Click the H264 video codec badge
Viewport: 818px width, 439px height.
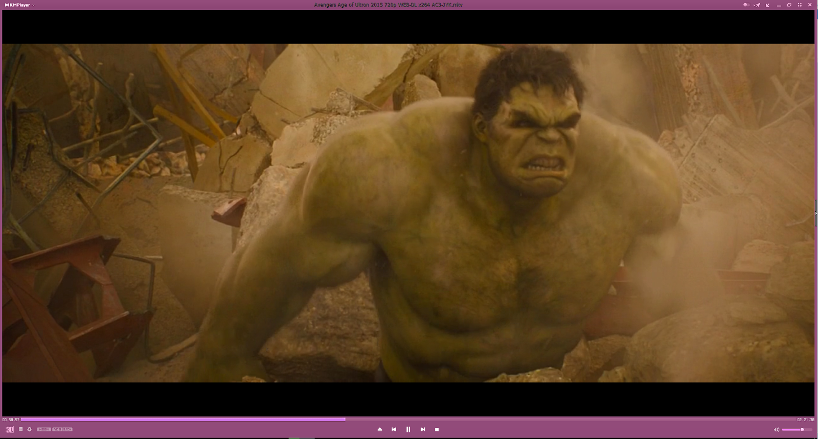pos(43,429)
